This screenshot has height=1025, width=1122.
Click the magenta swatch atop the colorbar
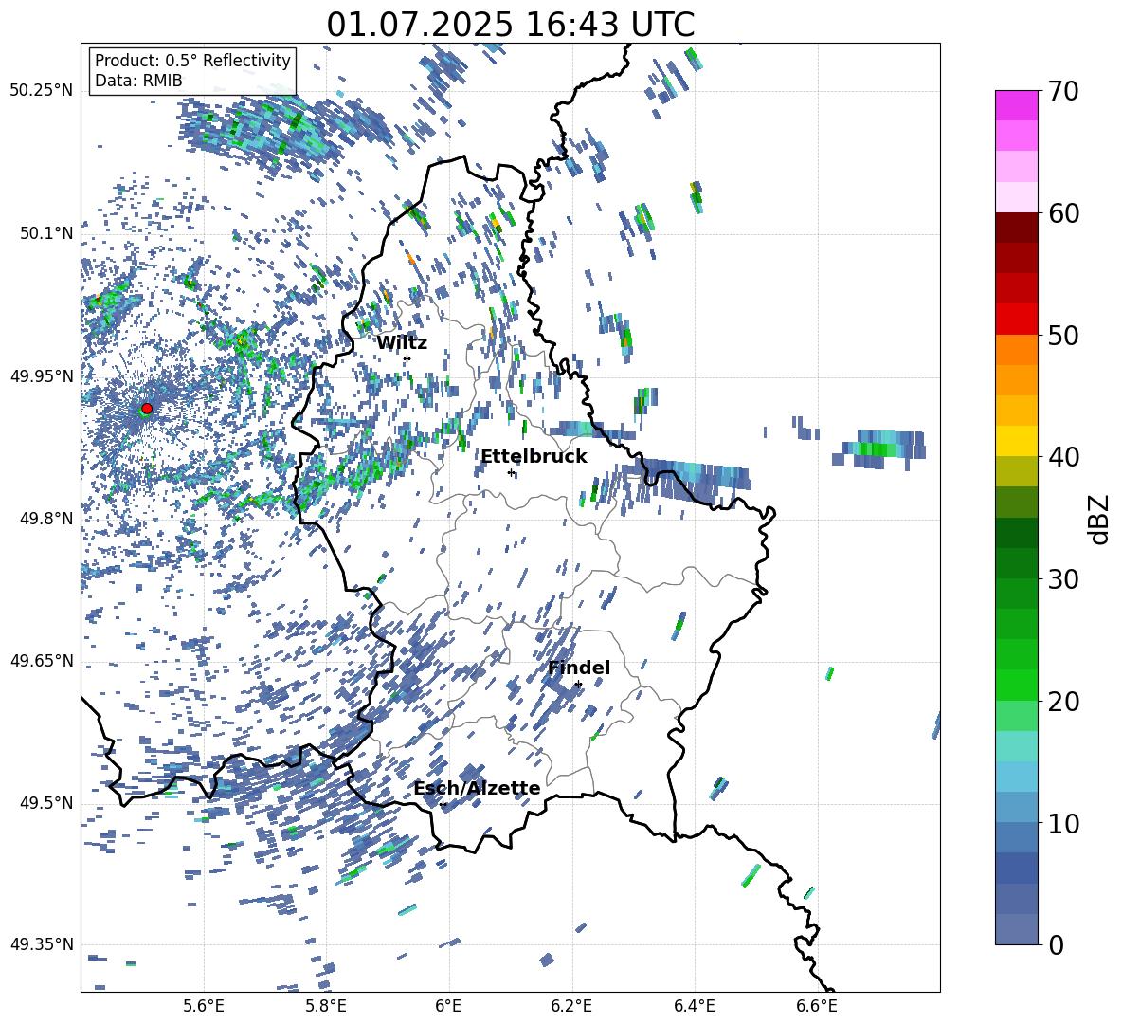coord(1017,105)
